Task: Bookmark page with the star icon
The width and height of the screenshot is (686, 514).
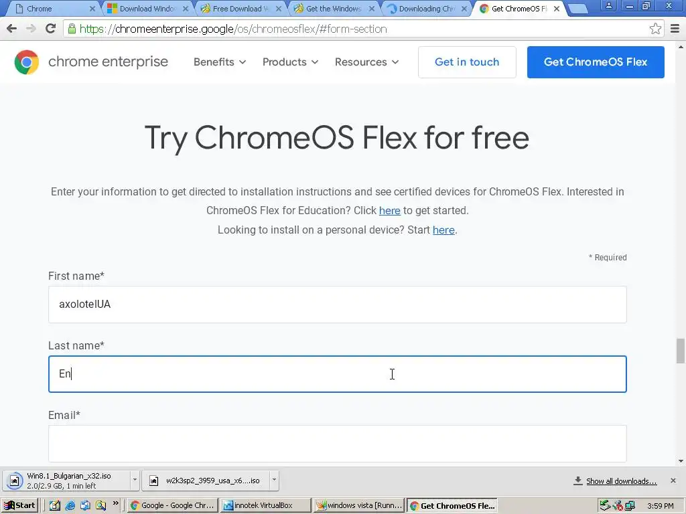Action: 655,29
